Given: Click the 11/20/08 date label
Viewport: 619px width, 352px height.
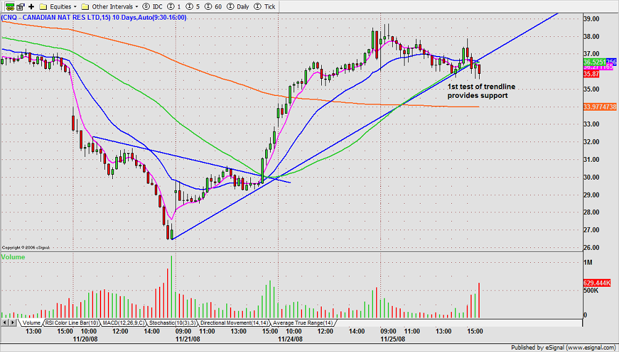Looking at the screenshot, I should [85, 338].
